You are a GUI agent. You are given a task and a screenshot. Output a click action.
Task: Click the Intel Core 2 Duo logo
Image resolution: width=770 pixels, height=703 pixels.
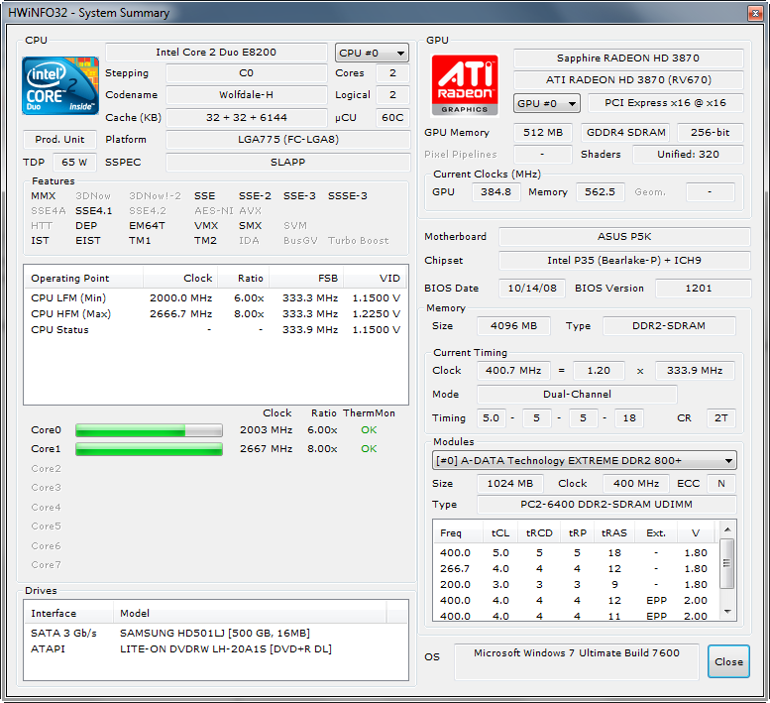tap(60, 85)
